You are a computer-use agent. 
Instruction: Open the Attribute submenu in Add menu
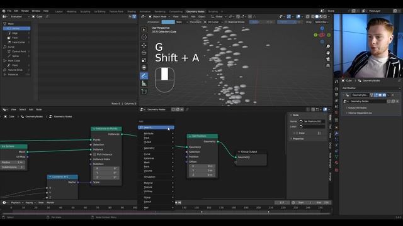pos(157,134)
